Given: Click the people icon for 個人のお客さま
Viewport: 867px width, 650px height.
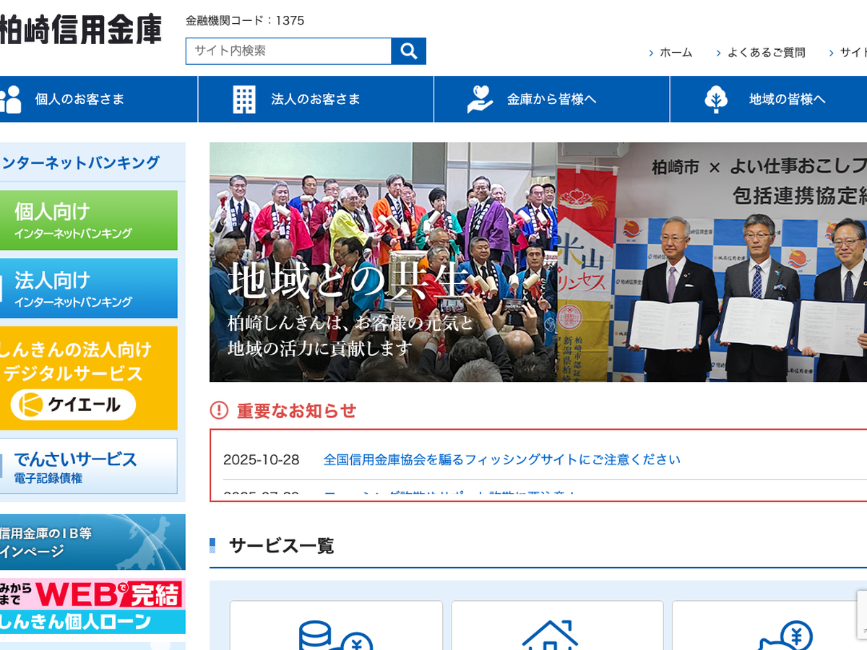Looking at the screenshot, I should (11, 100).
